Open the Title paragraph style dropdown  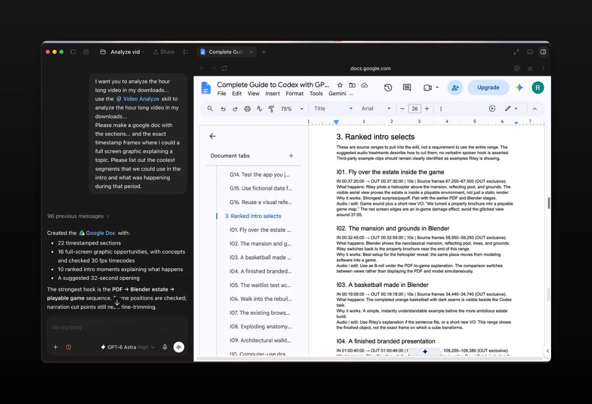[x=333, y=108]
